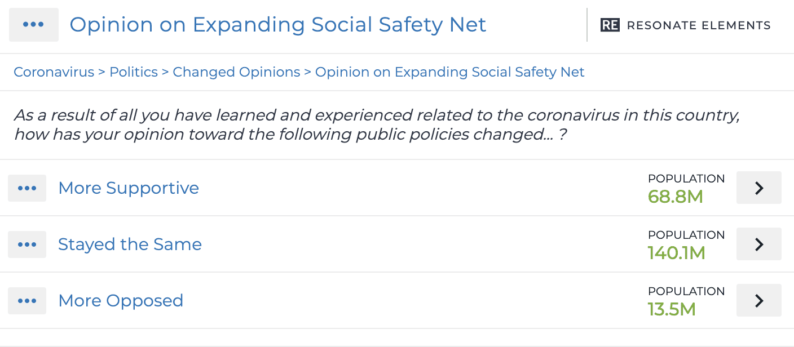Viewport: 794px width, 347px height.
Task: Expand details for Stayed the Same segment
Action: (758, 244)
